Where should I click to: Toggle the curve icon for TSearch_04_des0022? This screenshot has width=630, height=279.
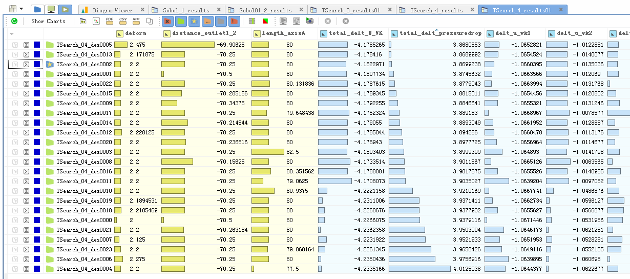[15, 84]
